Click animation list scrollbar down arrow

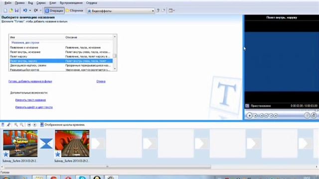coord(115,69)
